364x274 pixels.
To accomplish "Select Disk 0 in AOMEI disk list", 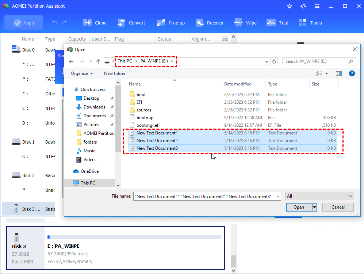I will [23, 50].
